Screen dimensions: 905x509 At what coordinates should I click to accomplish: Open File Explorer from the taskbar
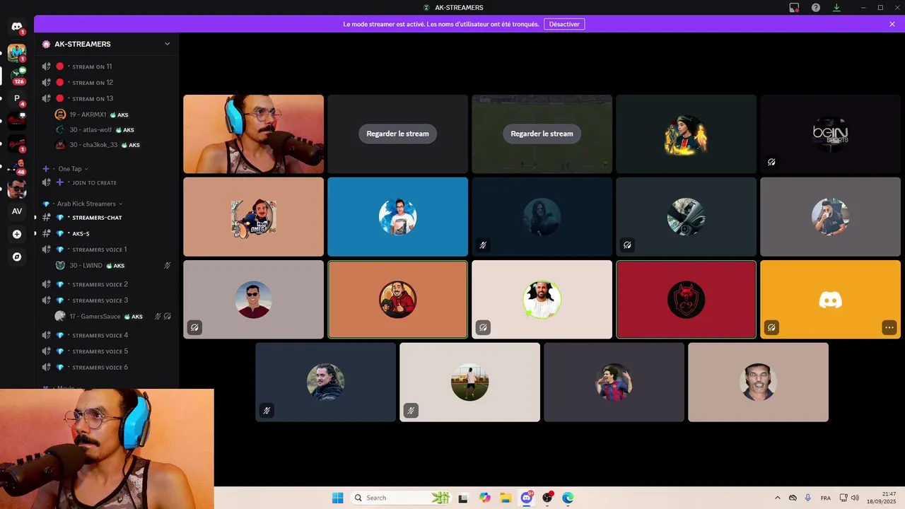(506, 498)
